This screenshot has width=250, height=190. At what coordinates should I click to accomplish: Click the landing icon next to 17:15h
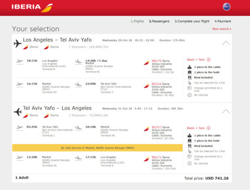pyautogui.click(x=78, y=158)
